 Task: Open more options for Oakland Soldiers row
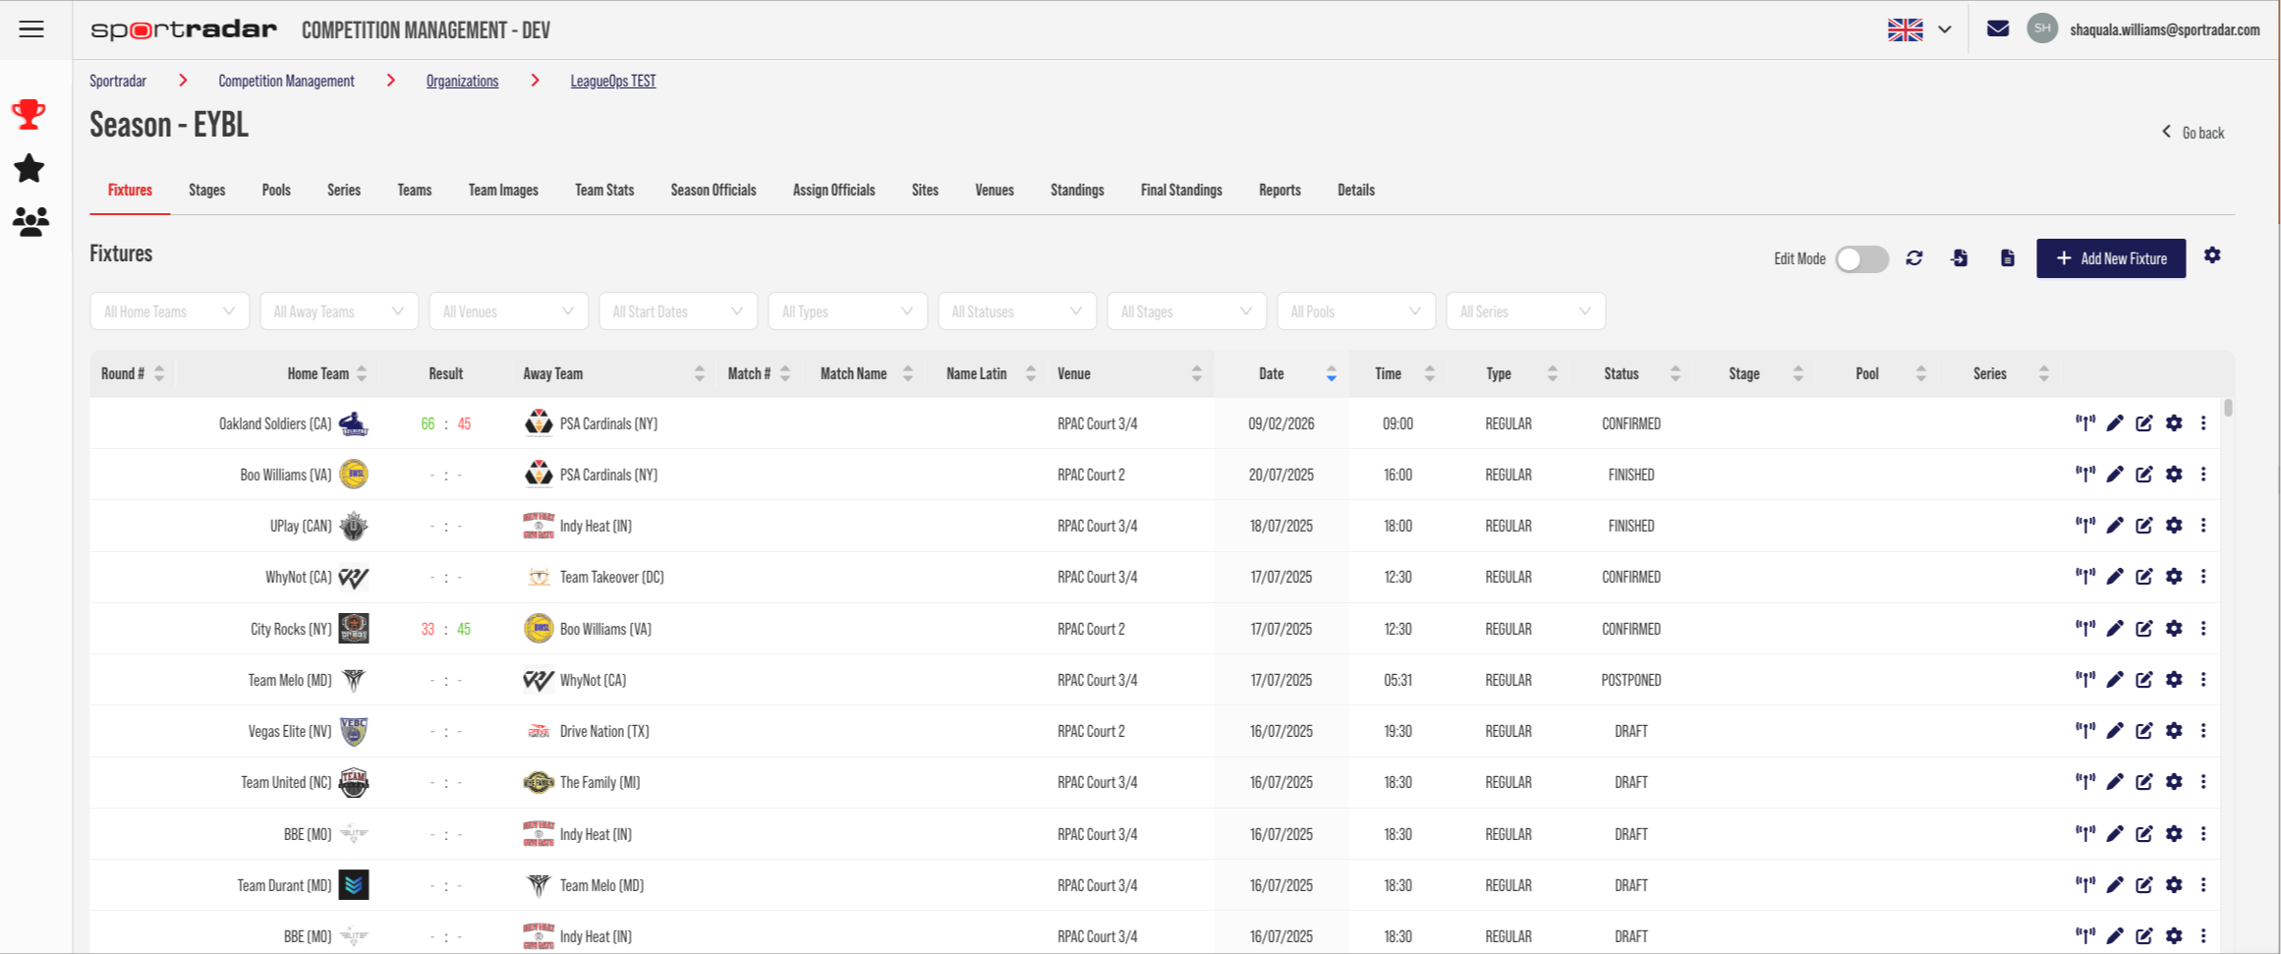pyautogui.click(x=2203, y=423)
